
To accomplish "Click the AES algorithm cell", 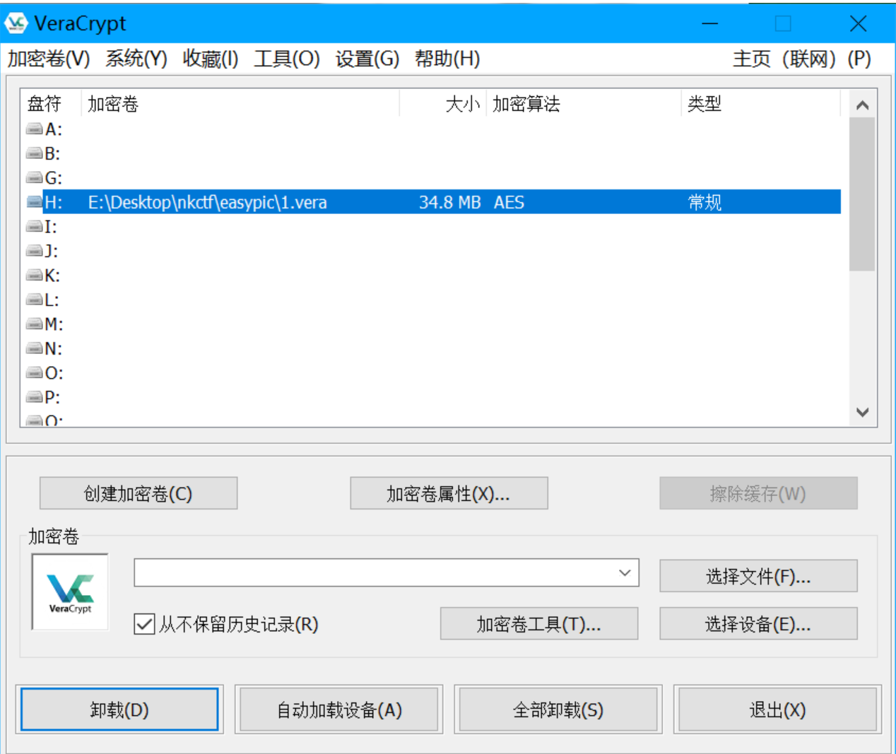I will point(509,203).
